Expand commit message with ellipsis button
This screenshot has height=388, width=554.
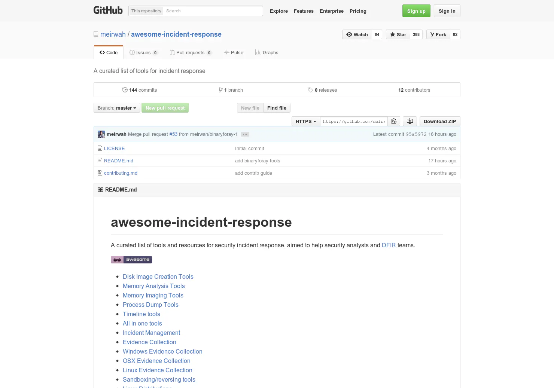(245, 134)
